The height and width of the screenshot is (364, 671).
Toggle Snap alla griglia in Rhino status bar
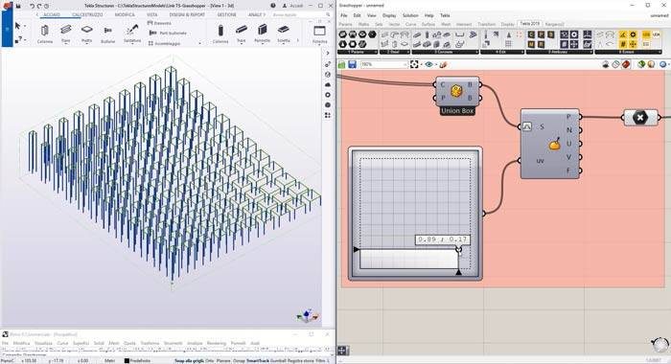tap(189, 360)
